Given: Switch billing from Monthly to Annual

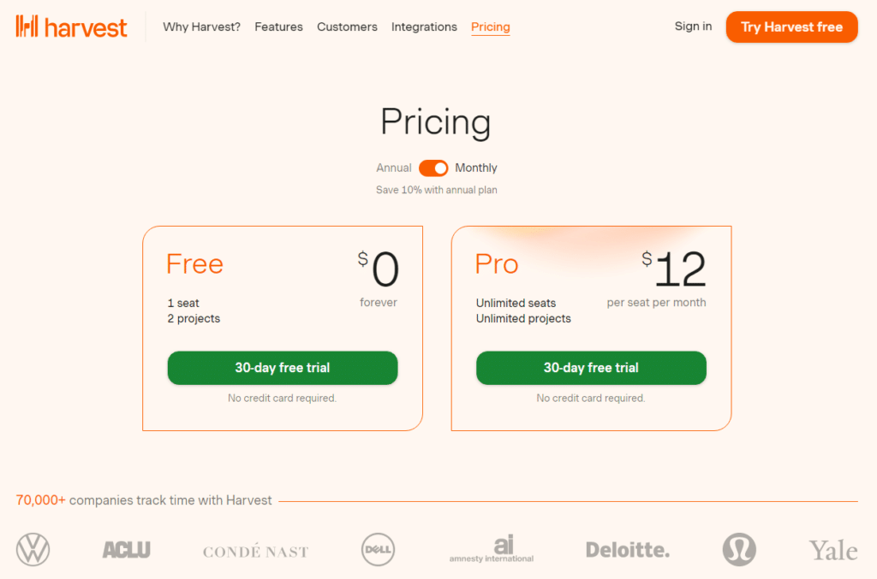Looking at the screenshot, I should [433, 168].
